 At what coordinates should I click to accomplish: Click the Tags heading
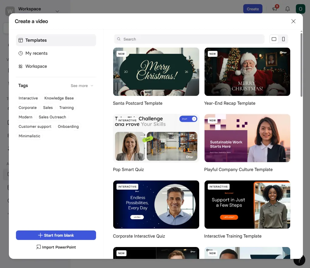(23, 86)
